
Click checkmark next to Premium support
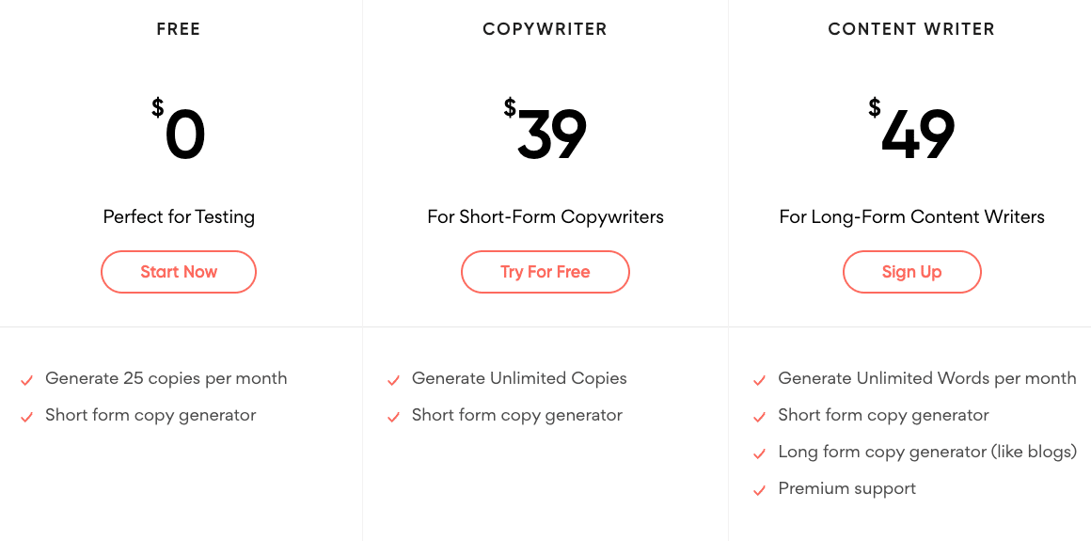tap(759, 491)
